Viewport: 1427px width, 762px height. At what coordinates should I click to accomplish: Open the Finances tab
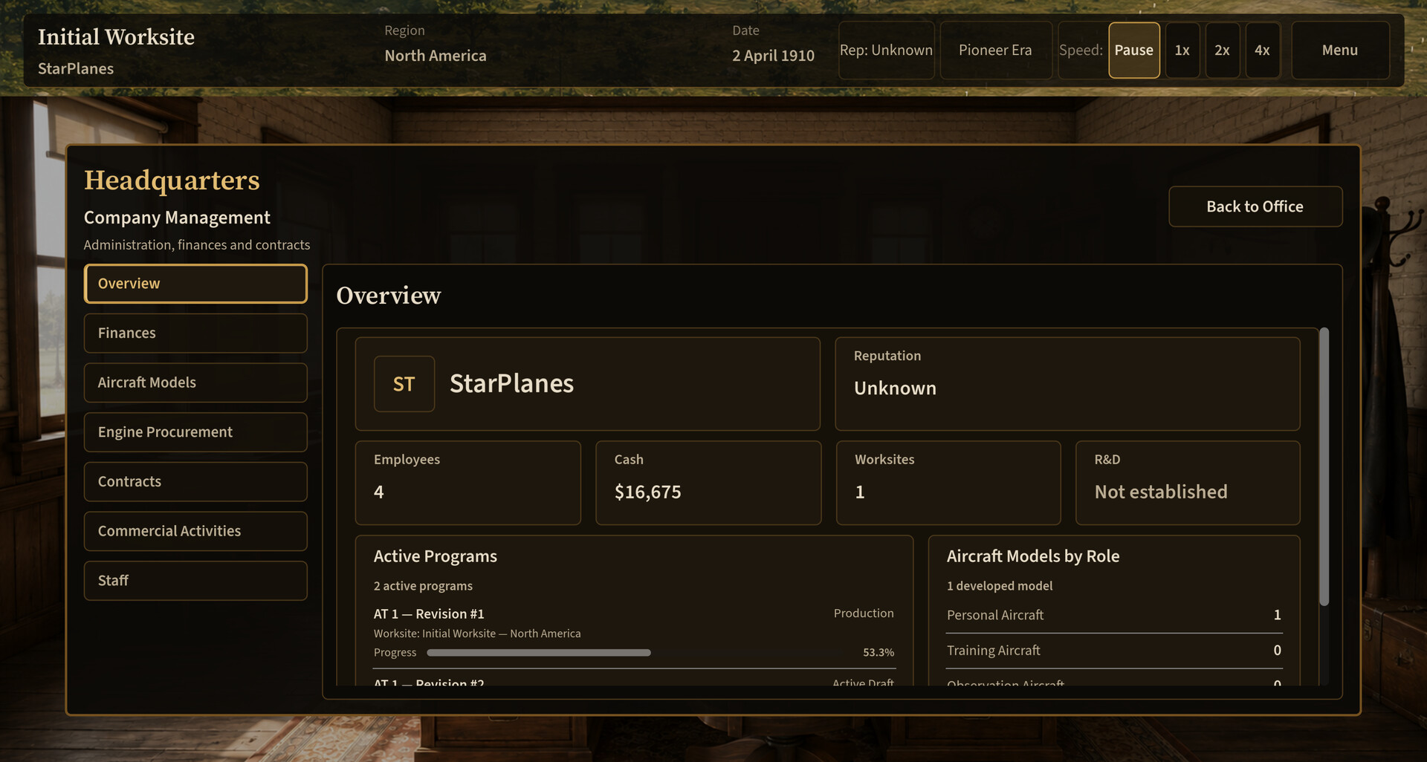click(195, 333)
